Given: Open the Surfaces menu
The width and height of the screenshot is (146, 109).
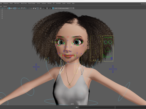Looking at the screenshot, I should coord(44,3).
